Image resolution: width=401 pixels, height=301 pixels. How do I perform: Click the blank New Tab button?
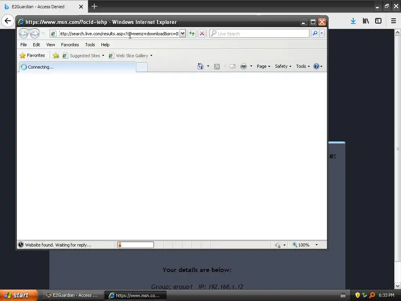tap(142, 67)
